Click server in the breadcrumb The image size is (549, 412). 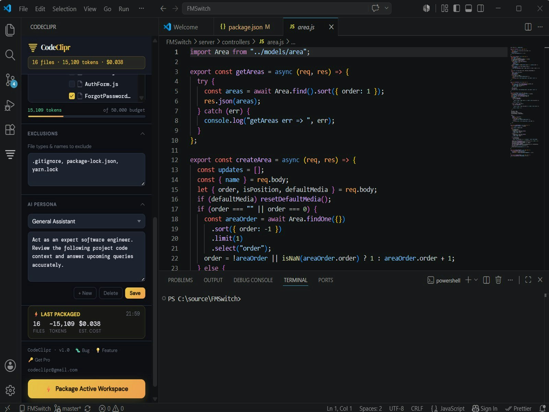pyautogui.click(x=207, y=42)
